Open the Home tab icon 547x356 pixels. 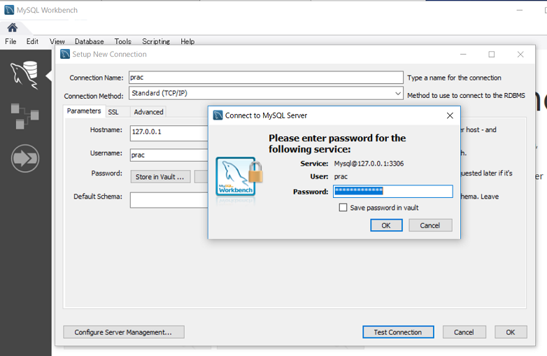click(x=12, y=27)
